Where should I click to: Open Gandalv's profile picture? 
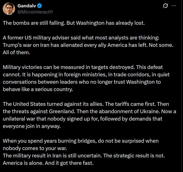click(9, 9)
